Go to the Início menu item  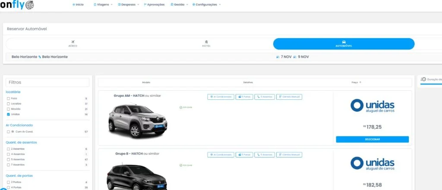point(78,4)
